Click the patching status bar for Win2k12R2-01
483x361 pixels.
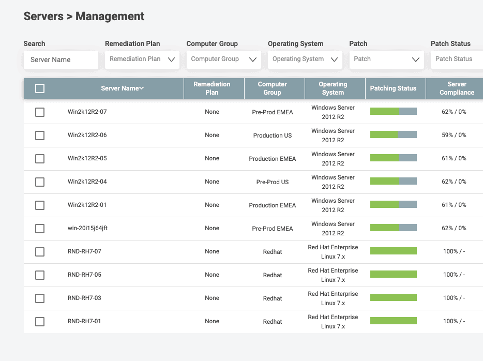tap(393, 204)
